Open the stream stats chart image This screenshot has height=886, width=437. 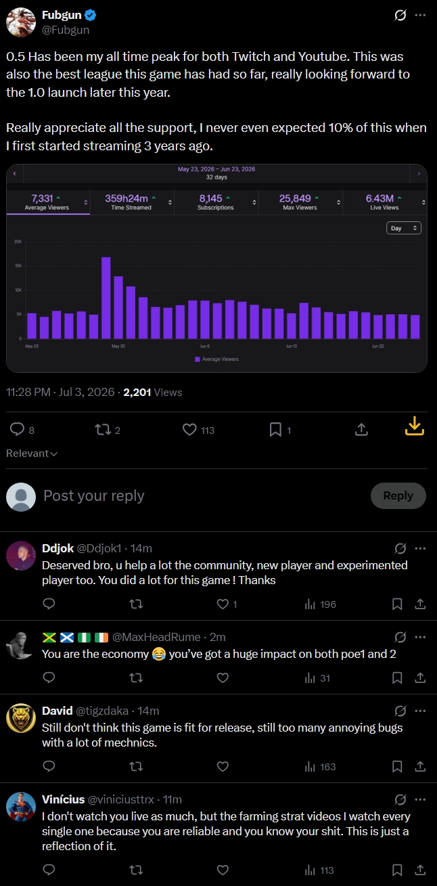pyautogui.click(x=216, y=268)
